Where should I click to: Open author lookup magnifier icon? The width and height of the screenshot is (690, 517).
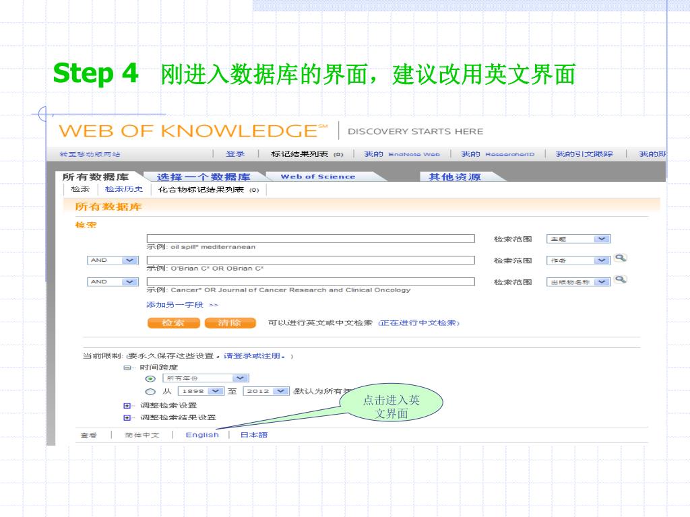pos(621,258)
